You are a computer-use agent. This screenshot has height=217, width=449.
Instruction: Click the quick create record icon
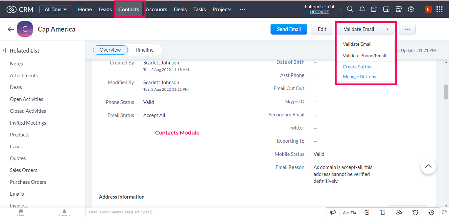point(374,9)
